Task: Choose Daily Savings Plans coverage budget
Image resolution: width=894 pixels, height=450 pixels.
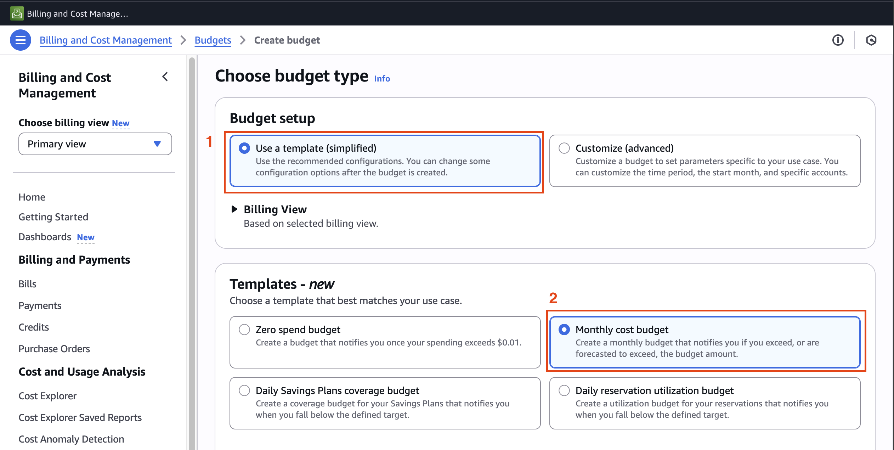Action: (x=244, y=390)
